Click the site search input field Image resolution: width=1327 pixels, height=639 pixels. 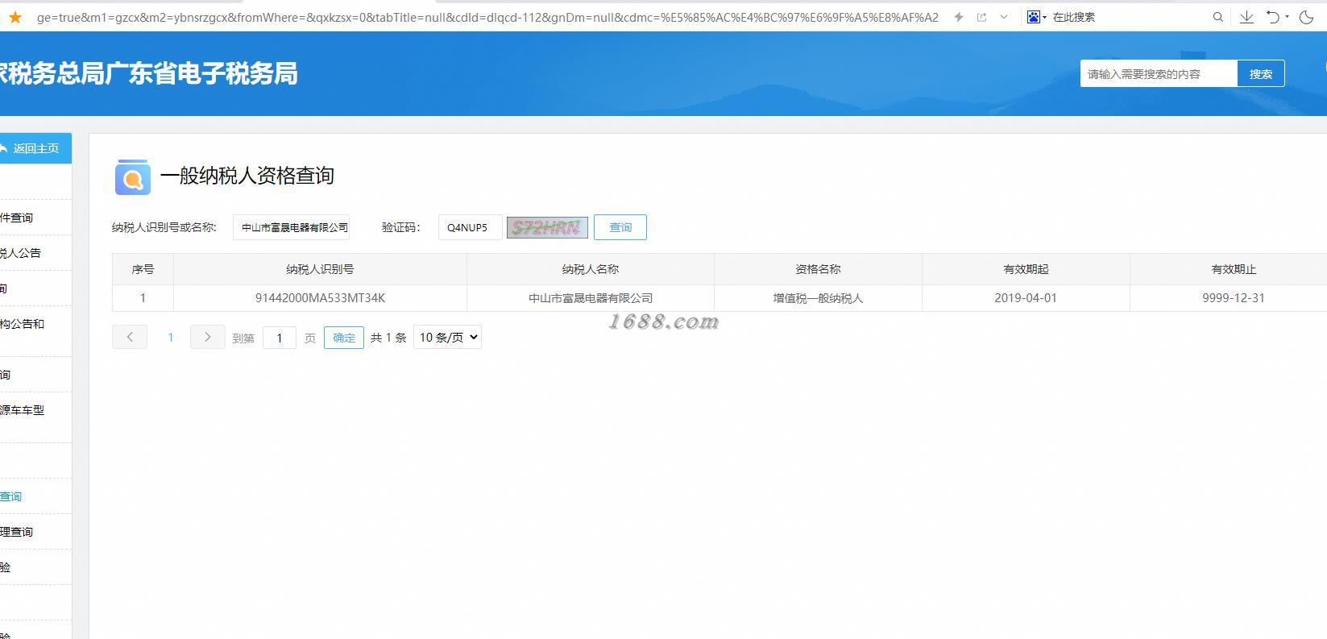pos(1159,73)
